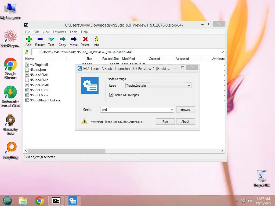Image resolution: width=275 pixels, height=206 pixels.
Task: Click the Run button in NSudo
Action: (165, 122)
